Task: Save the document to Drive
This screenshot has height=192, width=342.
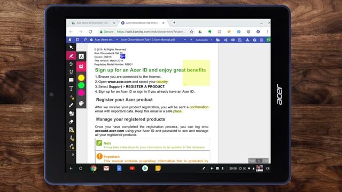Action: point(240,40)
